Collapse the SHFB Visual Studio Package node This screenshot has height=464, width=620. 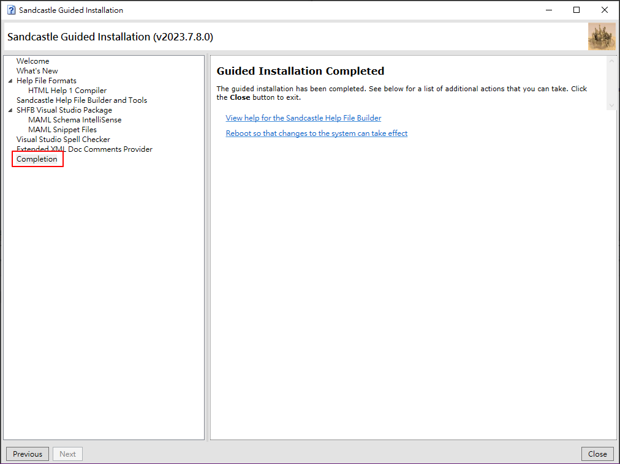[x=10, y=110]
